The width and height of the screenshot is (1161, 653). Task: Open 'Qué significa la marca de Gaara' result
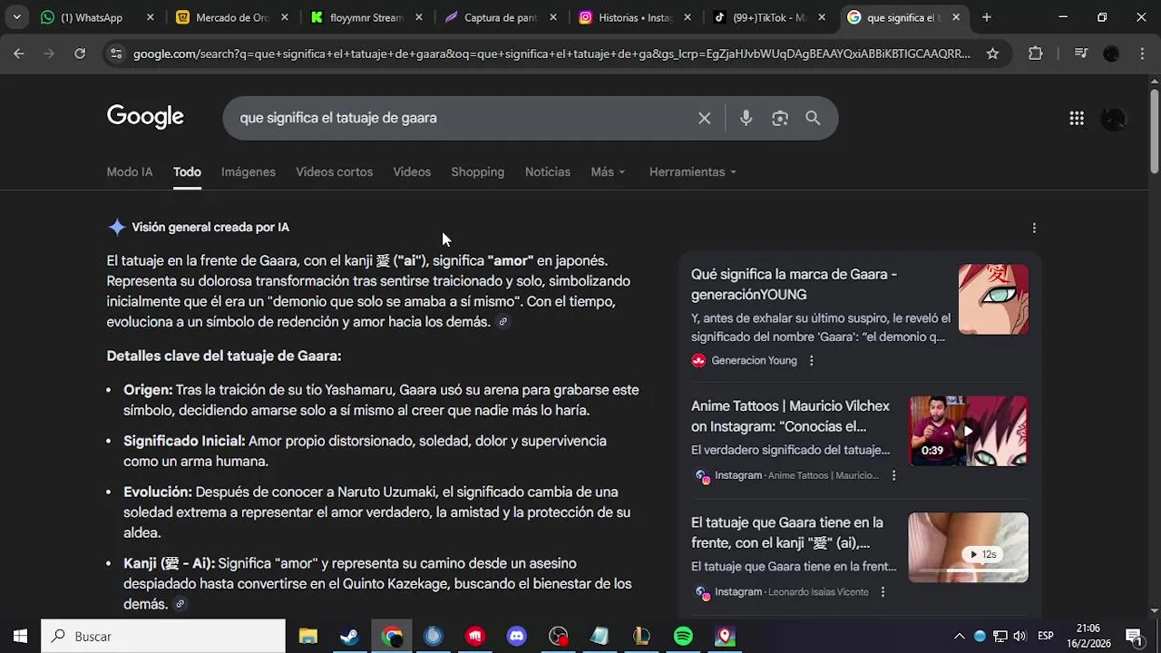(x=794, y=285)
